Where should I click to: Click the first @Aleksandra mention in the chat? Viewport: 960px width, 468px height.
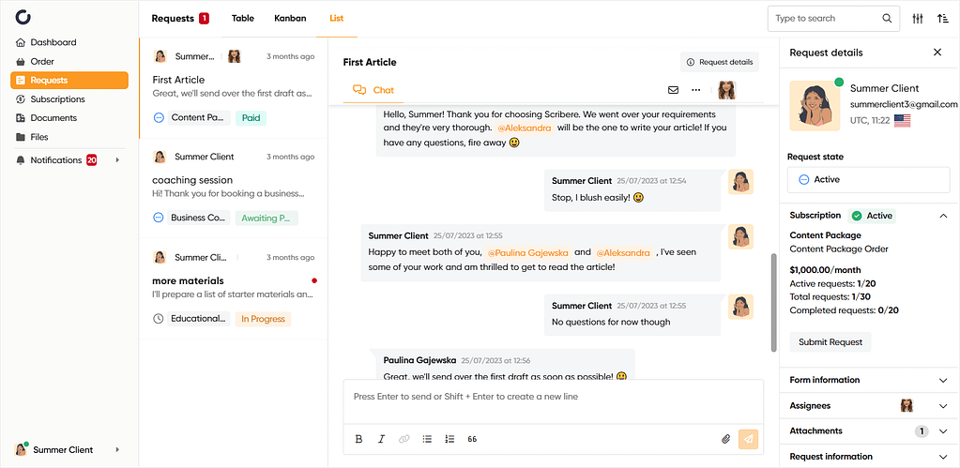[524, 128]
